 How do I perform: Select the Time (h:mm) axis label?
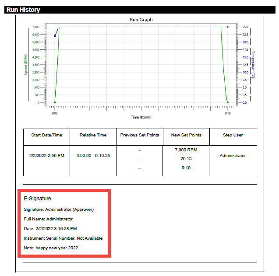point(141,117)
